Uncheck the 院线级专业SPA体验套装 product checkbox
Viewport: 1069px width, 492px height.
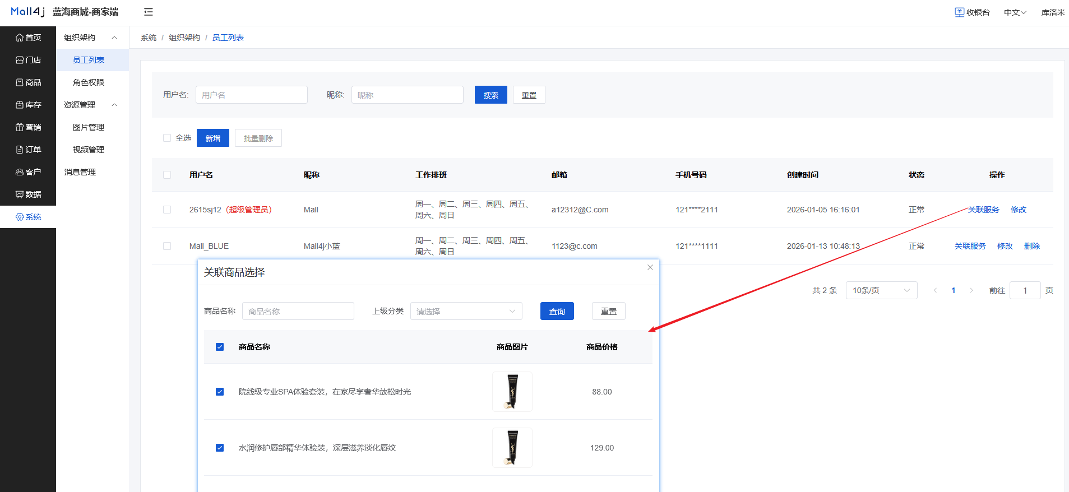(220, 392)
